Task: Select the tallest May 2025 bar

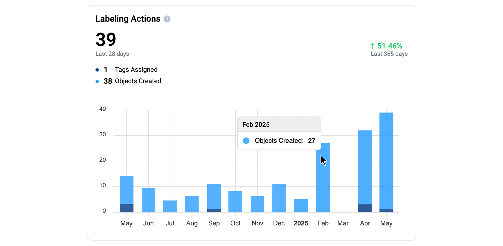Action: (386, 160)
